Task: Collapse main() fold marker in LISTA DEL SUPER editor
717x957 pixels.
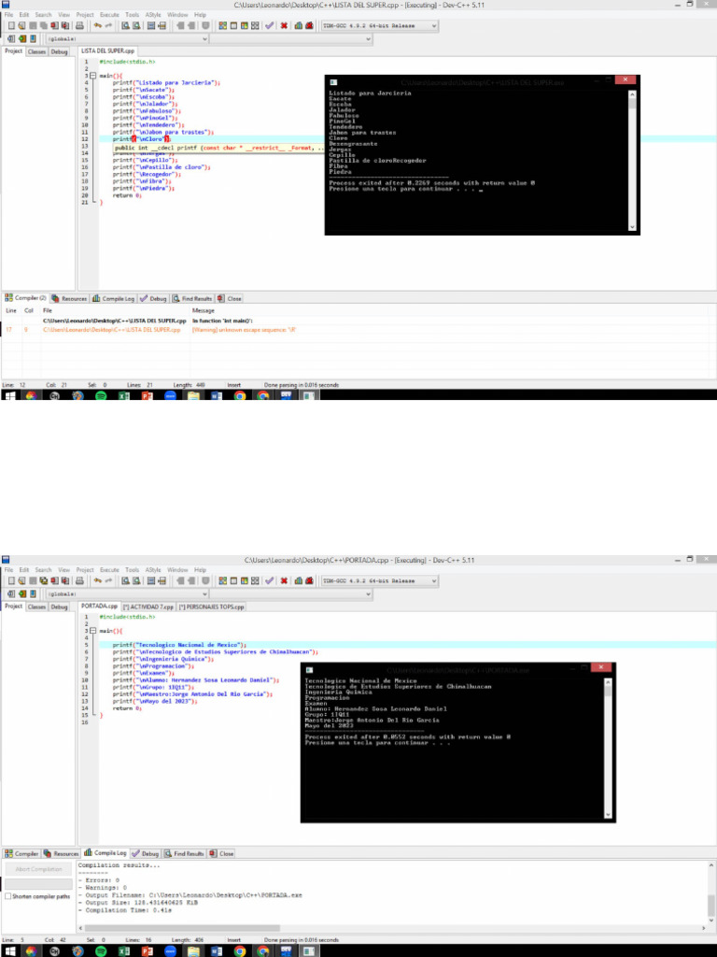Action: (x=92, y=76)
